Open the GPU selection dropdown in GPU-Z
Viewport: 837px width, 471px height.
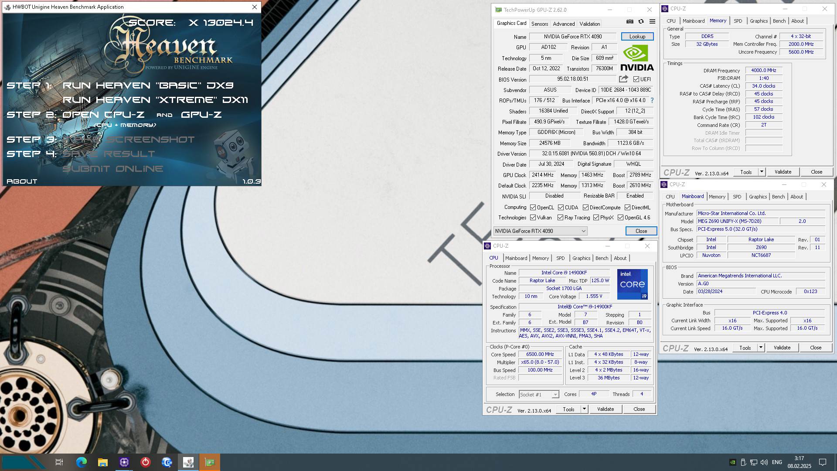pyautogui.click(x=540, y=231)
